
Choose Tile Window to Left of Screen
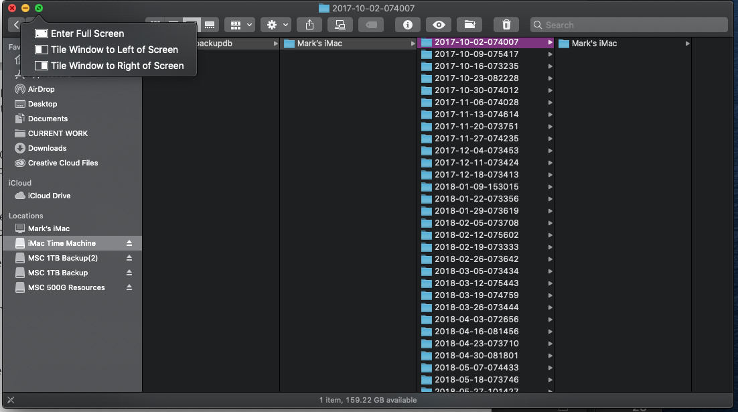coord(108,50)
